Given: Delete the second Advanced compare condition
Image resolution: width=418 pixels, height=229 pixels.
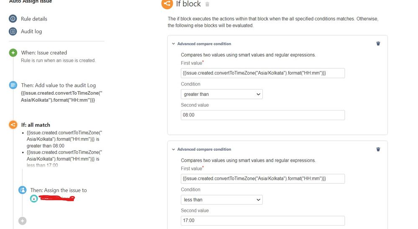Looking at the screenshot, I should [378, 149].
